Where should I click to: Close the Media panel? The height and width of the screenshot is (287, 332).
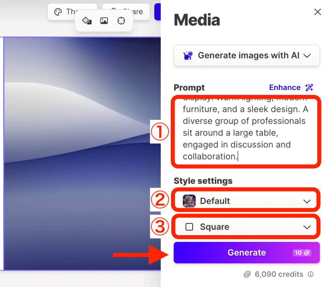tap(318, 12)
